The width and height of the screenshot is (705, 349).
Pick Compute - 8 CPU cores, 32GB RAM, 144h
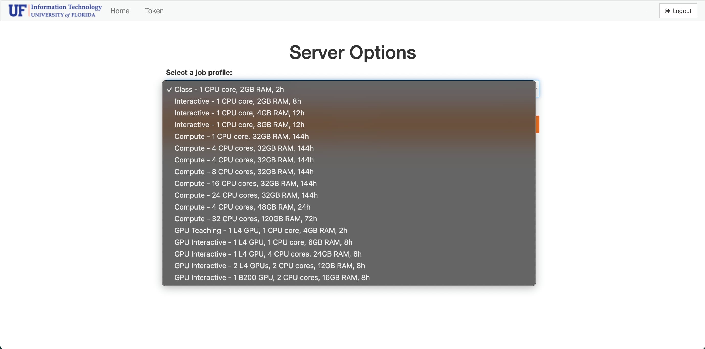349,172
